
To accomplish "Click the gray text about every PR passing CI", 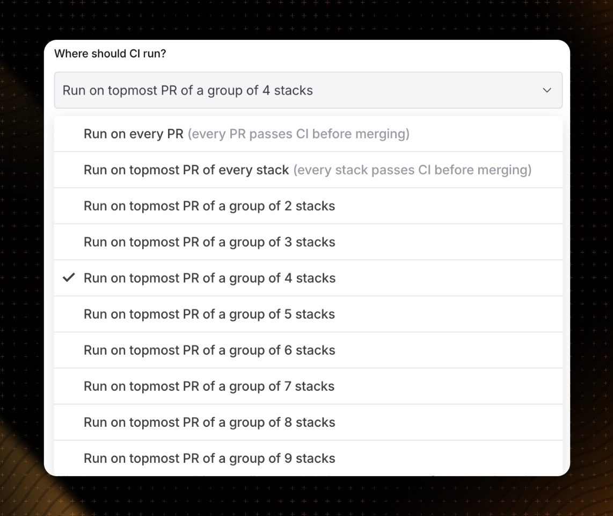I will click(x=298, y=133).
